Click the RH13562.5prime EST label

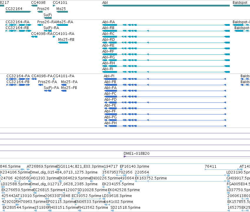click(93, 208)
